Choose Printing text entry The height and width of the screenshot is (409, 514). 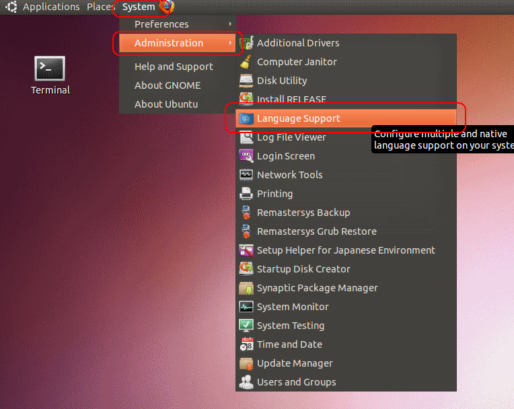[274, 194]
